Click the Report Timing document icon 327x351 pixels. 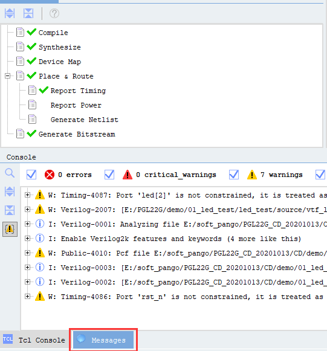(32, 91)
